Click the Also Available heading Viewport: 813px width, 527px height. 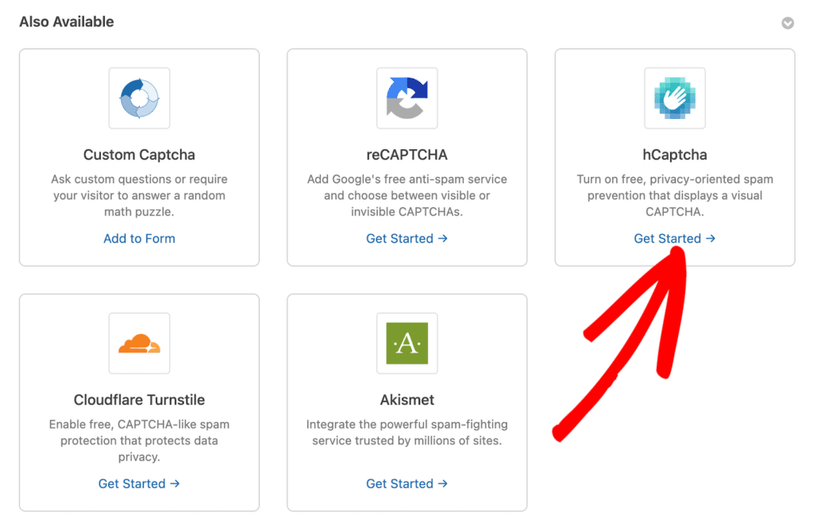point(67,21)
